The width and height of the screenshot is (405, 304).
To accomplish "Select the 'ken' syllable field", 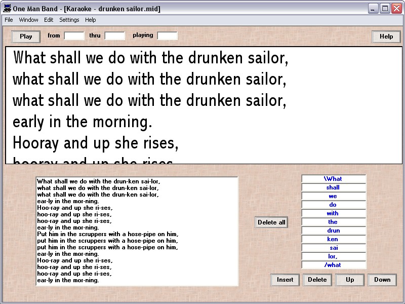I will (x=334, y=239).
